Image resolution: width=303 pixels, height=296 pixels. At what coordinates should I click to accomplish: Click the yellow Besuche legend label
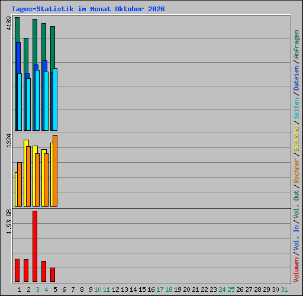[296, 139]
